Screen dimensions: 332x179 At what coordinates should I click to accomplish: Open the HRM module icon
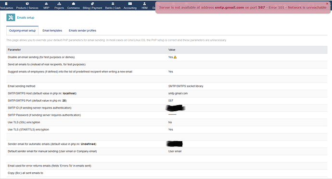(144, 3)
